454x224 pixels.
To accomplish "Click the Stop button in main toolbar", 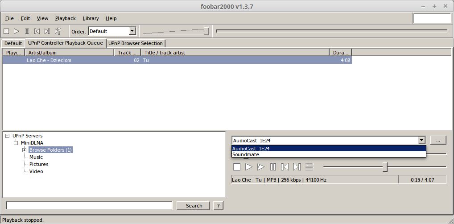I will point(6,31).
